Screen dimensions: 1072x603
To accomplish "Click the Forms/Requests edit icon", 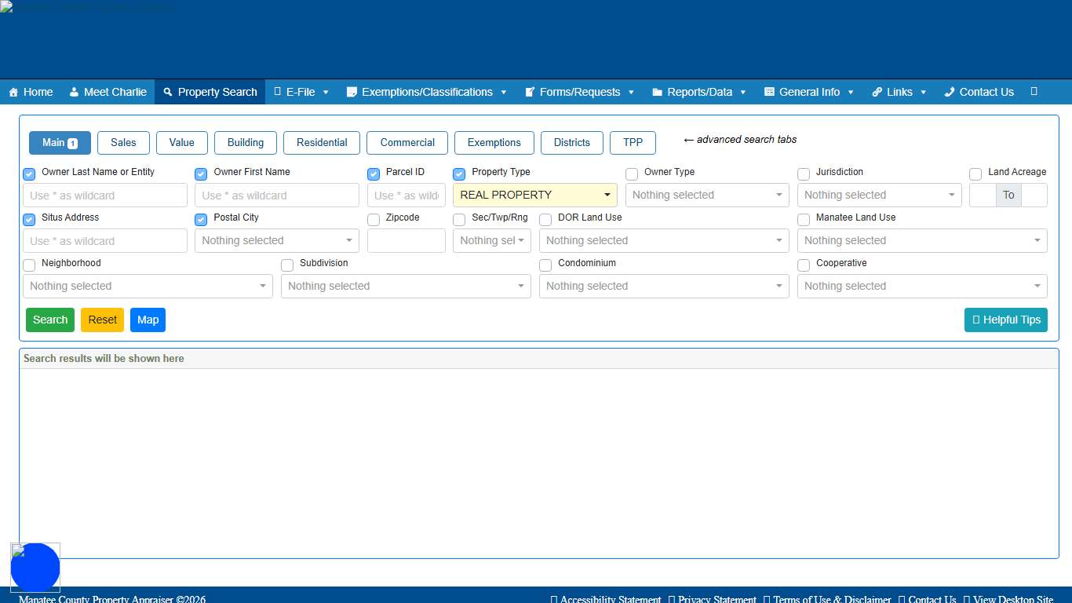I will pyautogui.click(x=530, y=92).
